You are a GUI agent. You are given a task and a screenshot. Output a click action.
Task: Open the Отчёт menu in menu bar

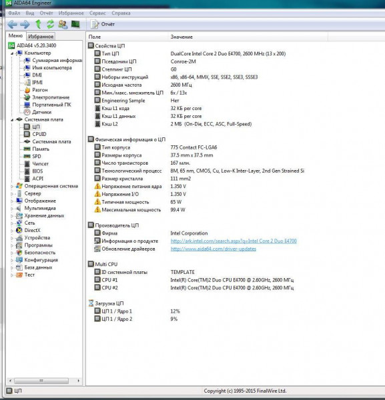46,13
